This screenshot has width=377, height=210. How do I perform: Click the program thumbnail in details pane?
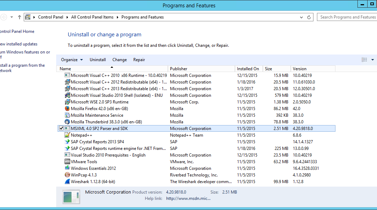71,197
